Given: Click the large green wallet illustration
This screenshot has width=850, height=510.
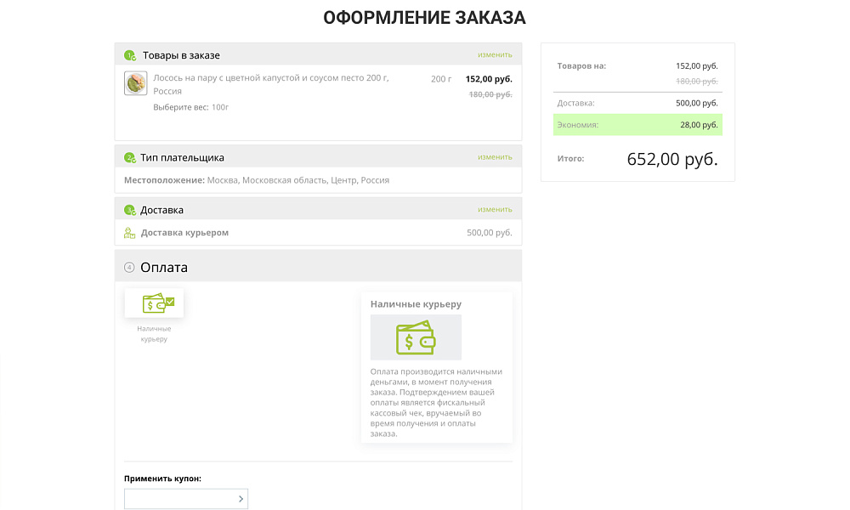Looking at the screenshot, I should pyautogui.click(x=415, y=337).
